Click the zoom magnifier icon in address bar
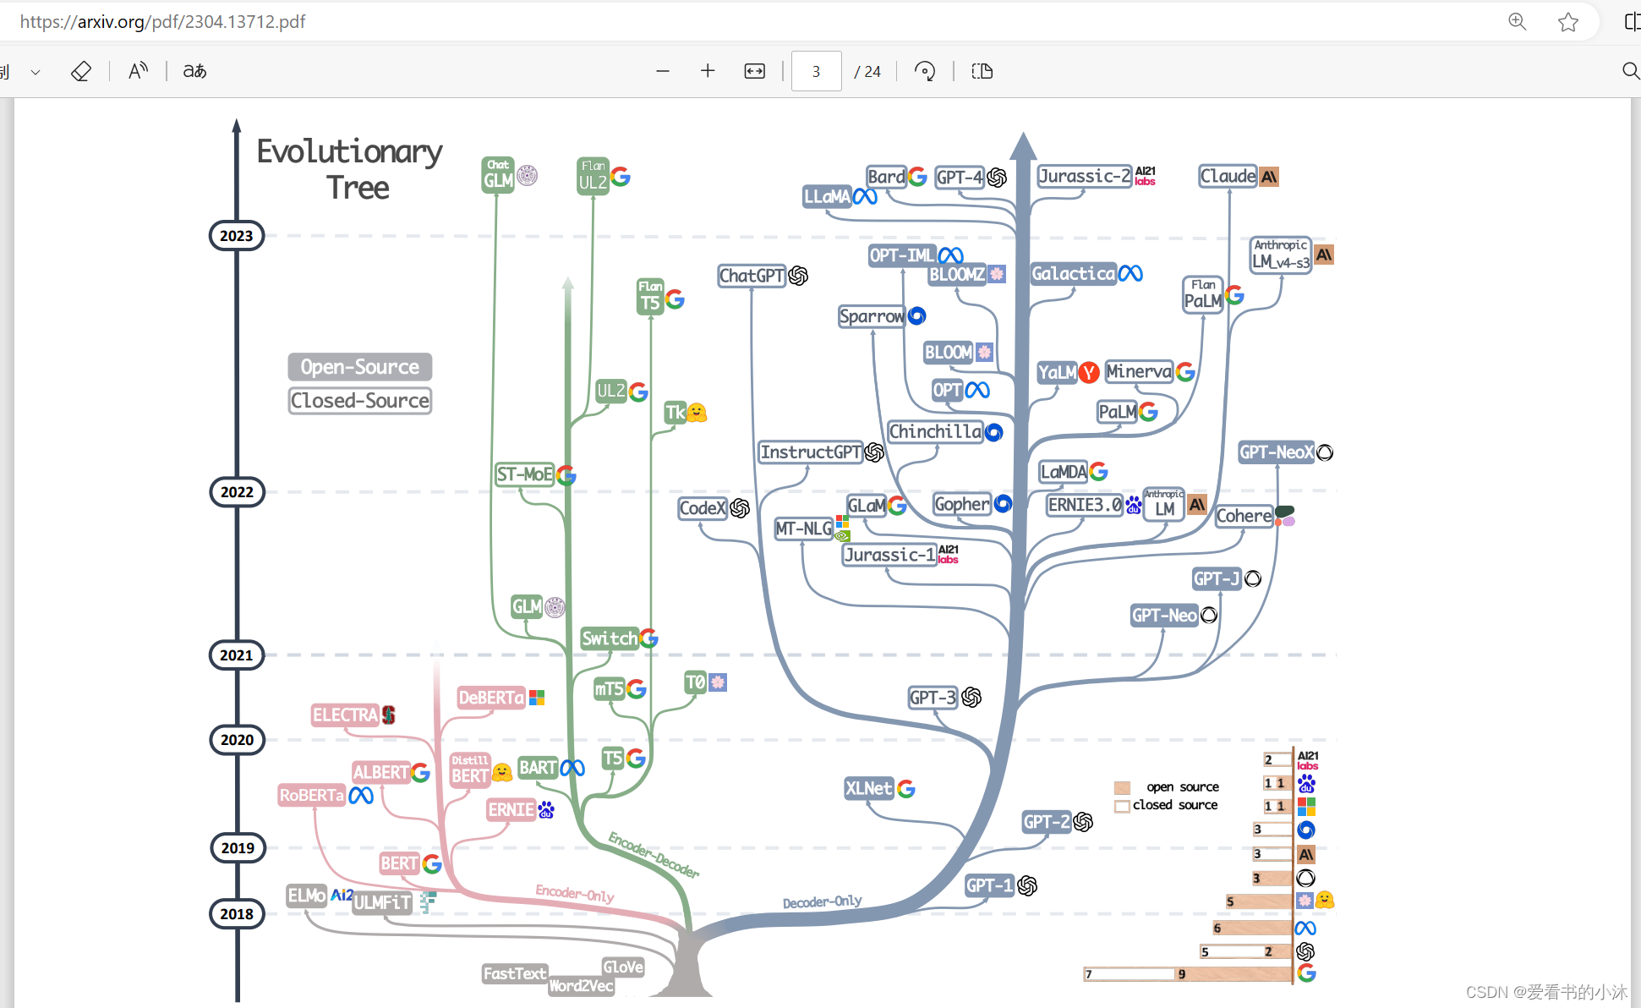This screenshot has height=1008, width=1641. [x=1518, y=22]
